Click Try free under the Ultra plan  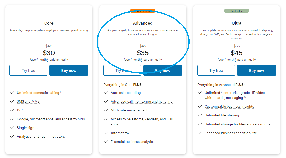tap(216, 71)
